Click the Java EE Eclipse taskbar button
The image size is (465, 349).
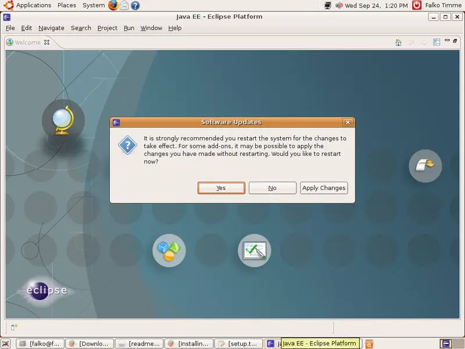(x=273, y=344)
